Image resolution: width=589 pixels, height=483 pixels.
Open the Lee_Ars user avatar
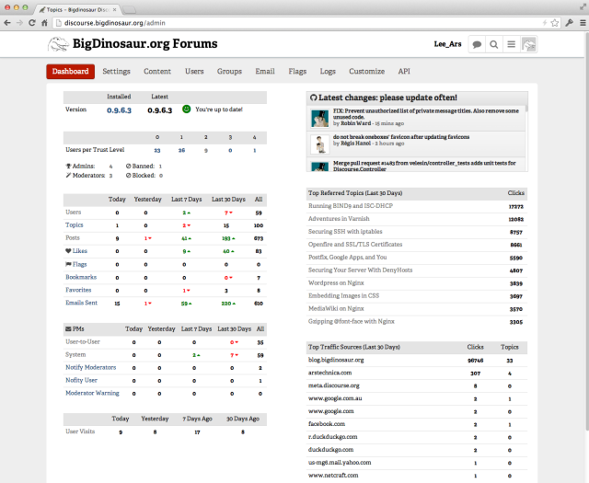point(529,44)
